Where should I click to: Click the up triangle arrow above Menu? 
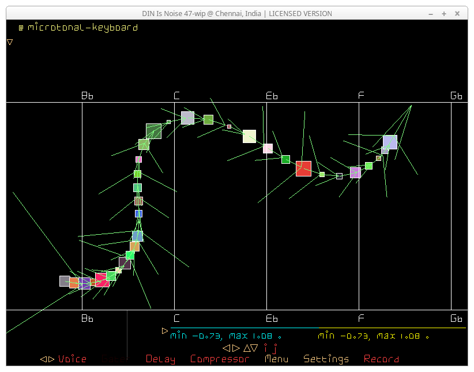coord(246,348)
